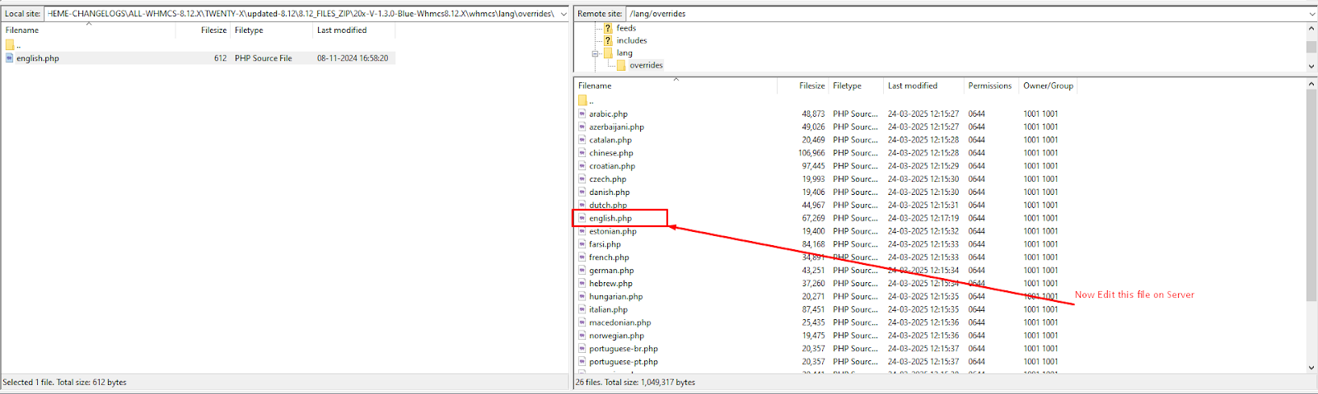The width and height of the screenshot is (1318, 394).
Task: Select the chinese.php file icon in remote list
Action: [582, 153]
